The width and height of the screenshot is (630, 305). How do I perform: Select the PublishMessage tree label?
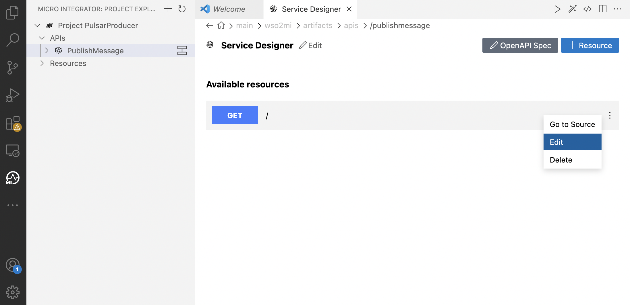[x=95, y=51]
